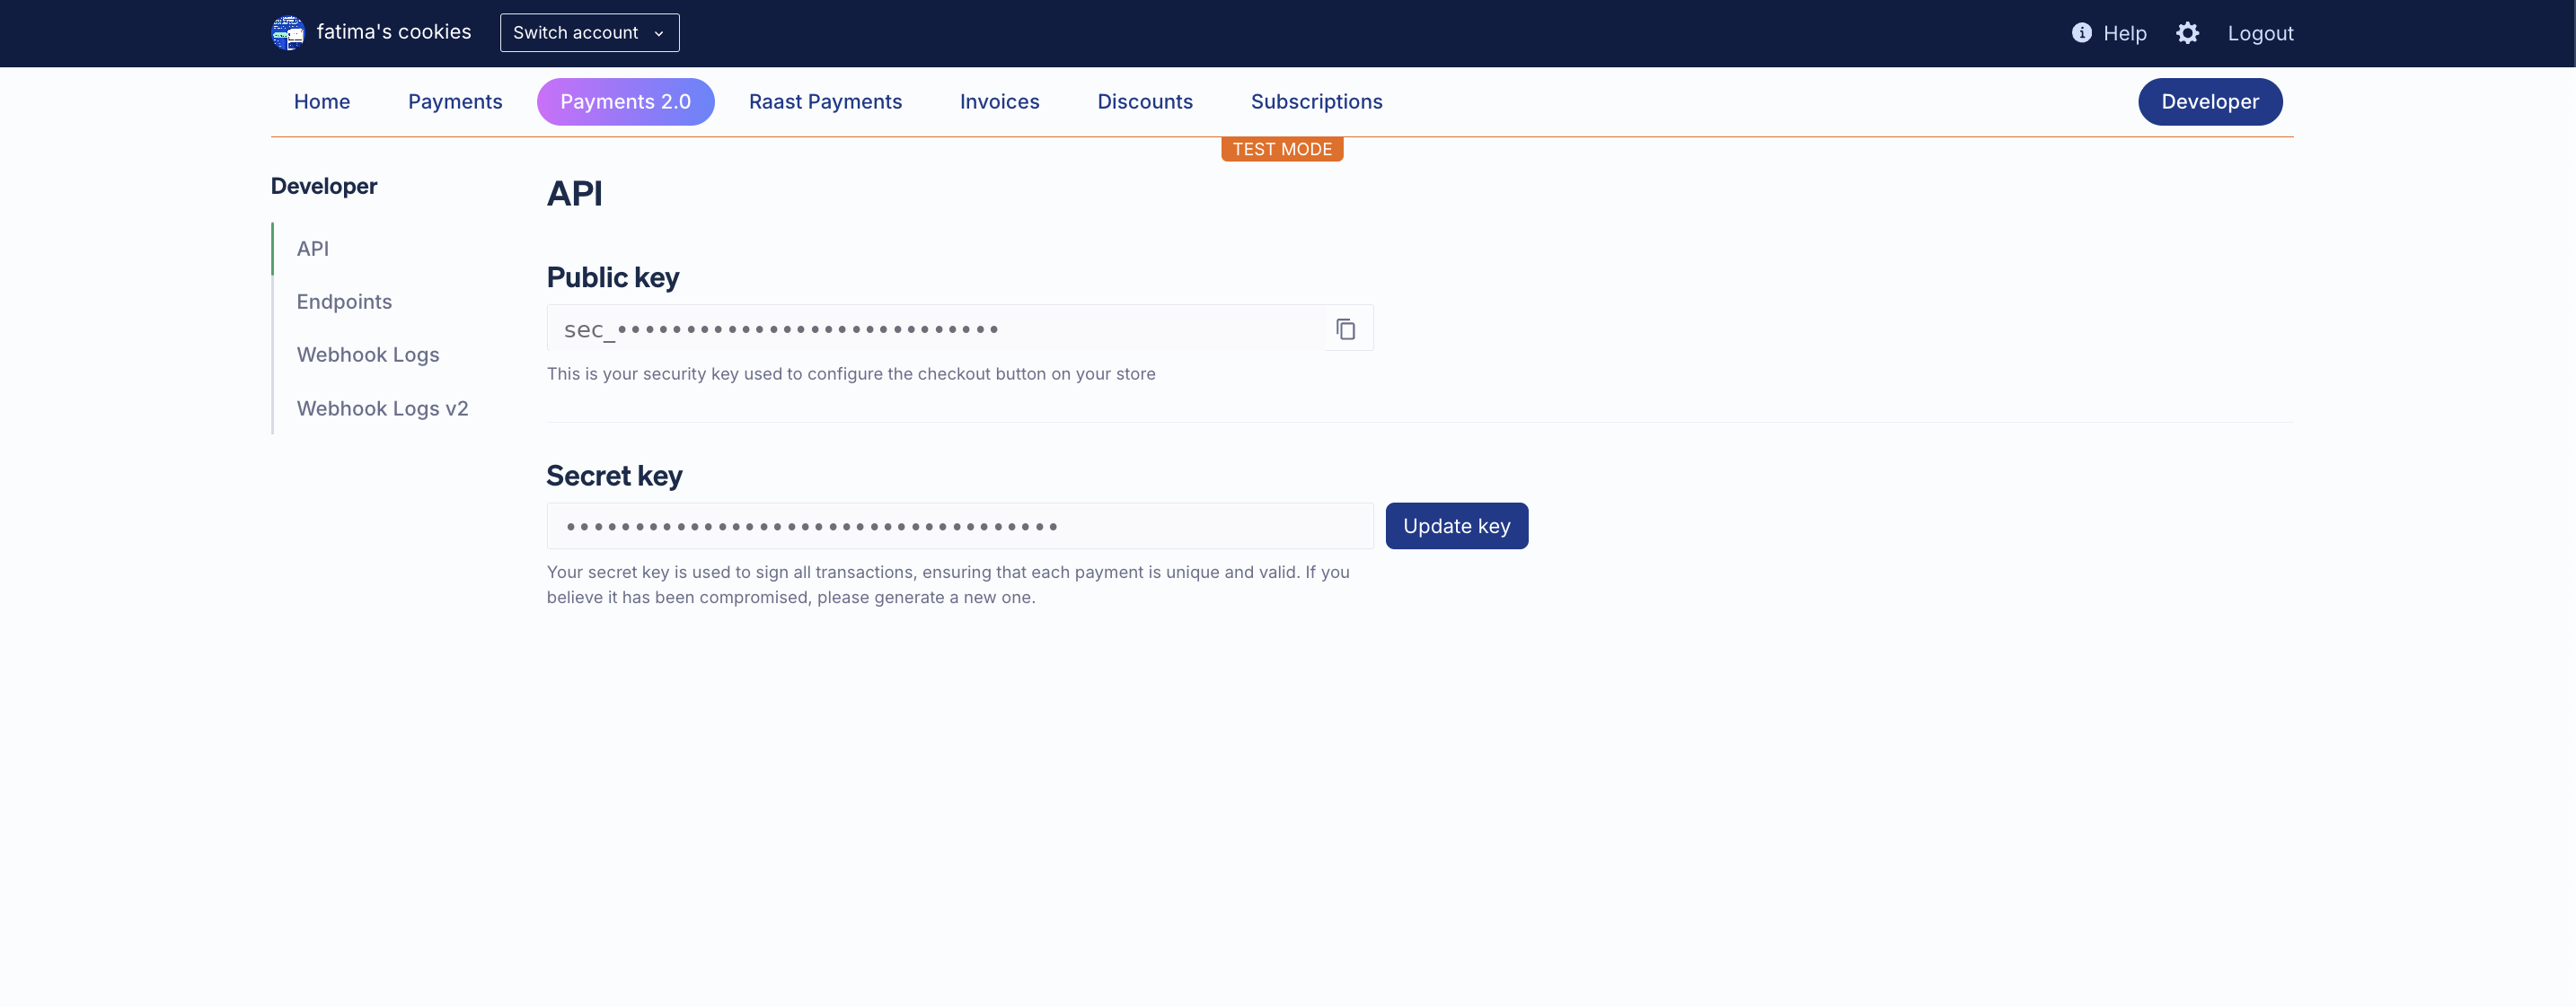Click the Public key heading

pyautogui.click(x=612, y=277)
